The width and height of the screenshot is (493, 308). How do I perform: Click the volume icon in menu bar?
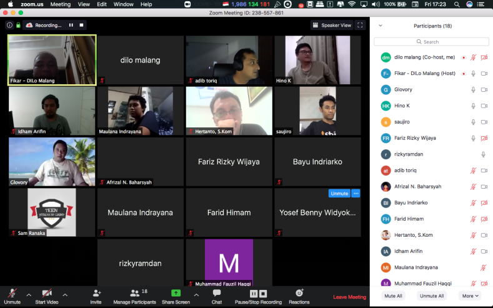click(376, 4)
